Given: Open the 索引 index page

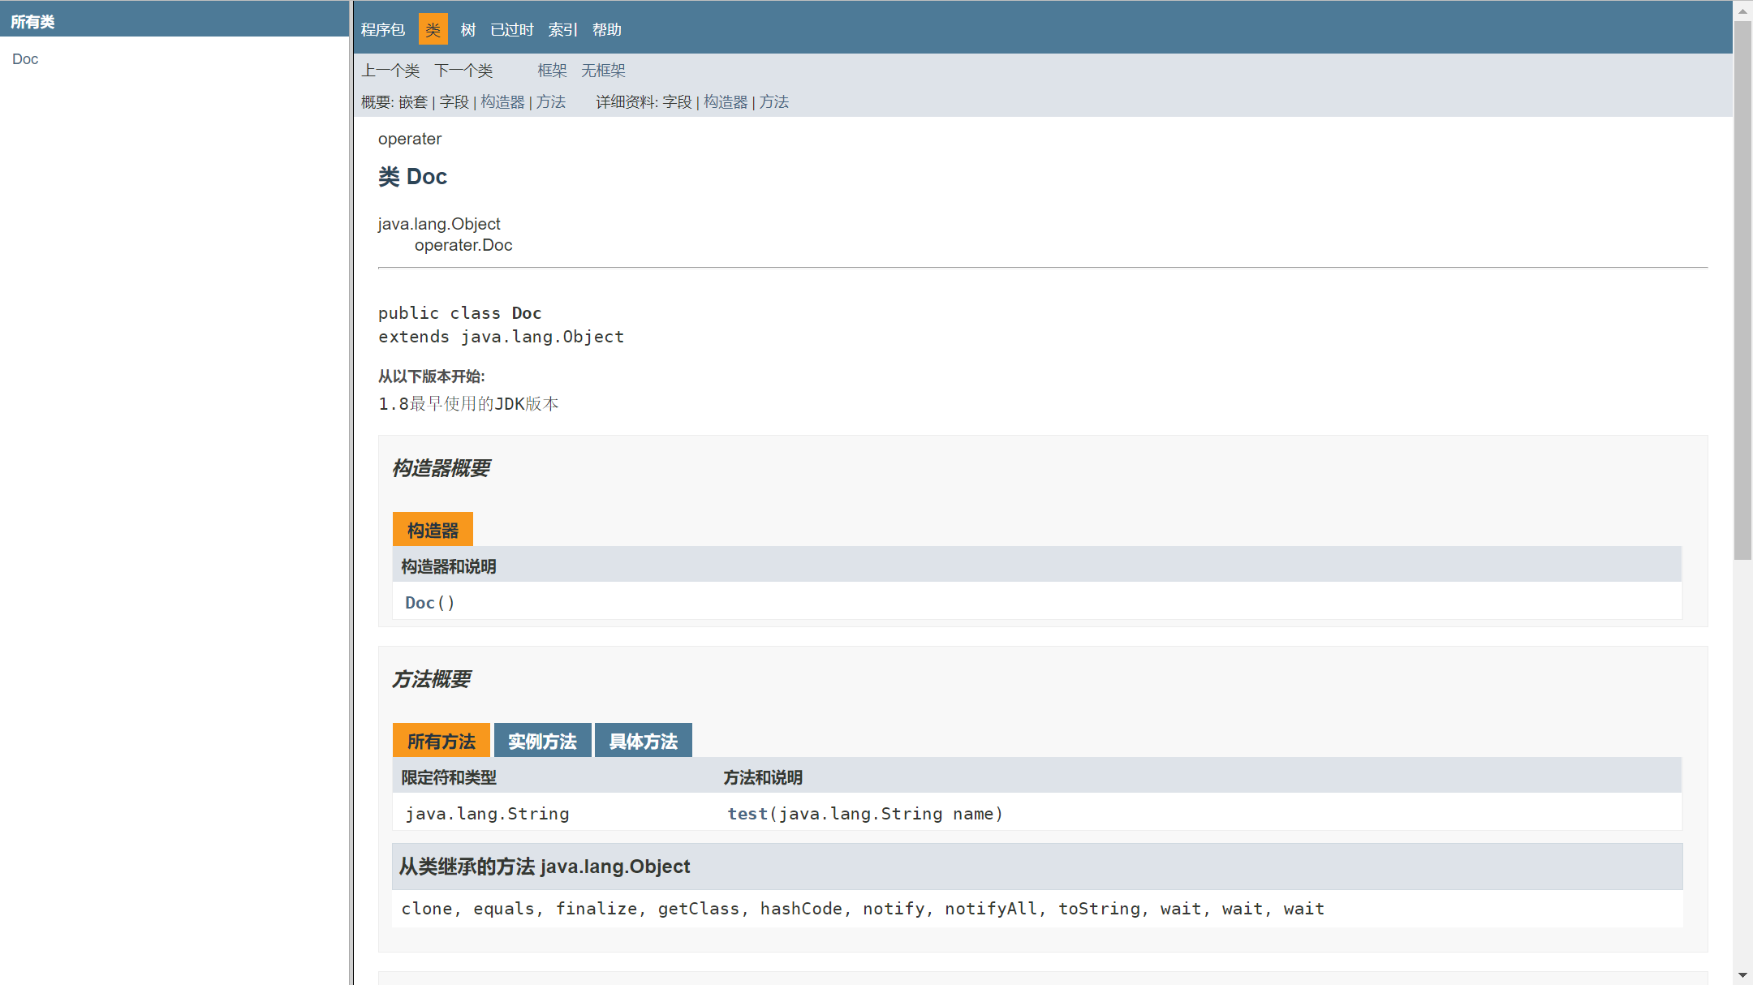Looking at the screenshot, I should [x=562, y=30].
